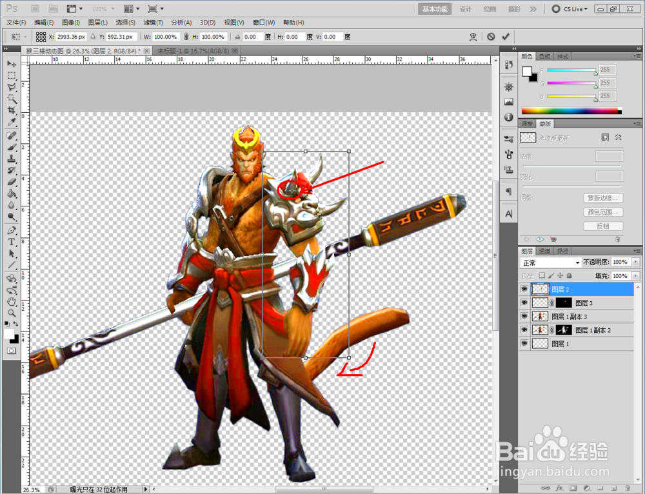Open the 图像(I) menu
This screenshot has height=494, width=645.
point(71,22)
